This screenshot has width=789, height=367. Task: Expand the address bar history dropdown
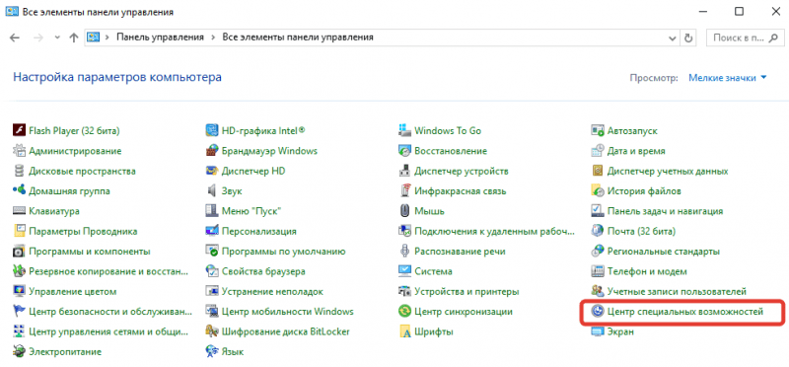[673, 37]
